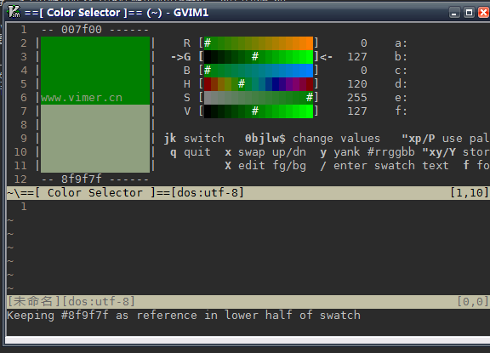The width and height of the screenshot is (490, 353).
Task: Click the R red channel slider bar
Action: (259, 43)
